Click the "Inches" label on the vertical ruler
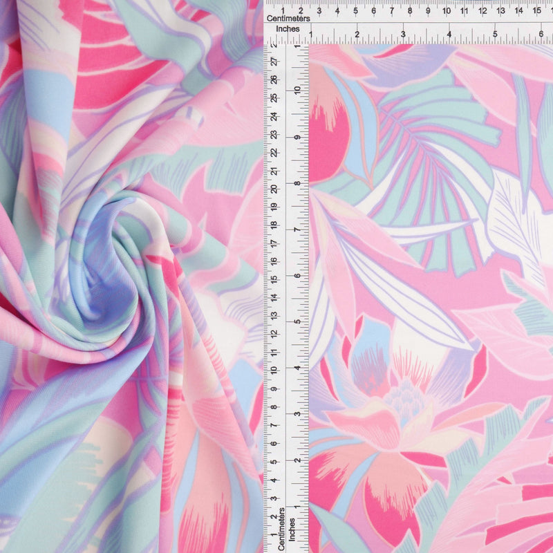This screenshot has width=553, height=553. (292, 529)
